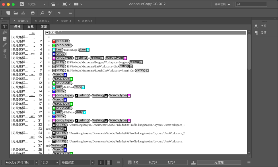Image resolution: width=278 pixels, height=167 pixels.
Task: Click the save document icon
Action: click(x=23, y=13)
